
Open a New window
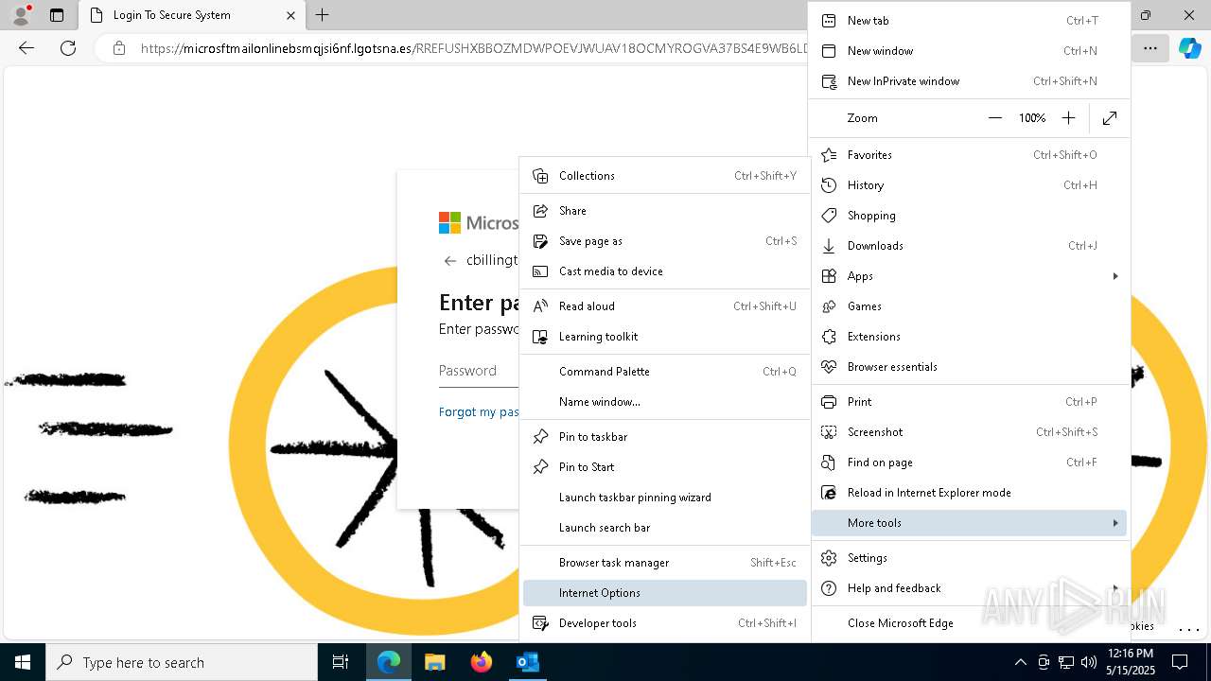tap(969, 51)
